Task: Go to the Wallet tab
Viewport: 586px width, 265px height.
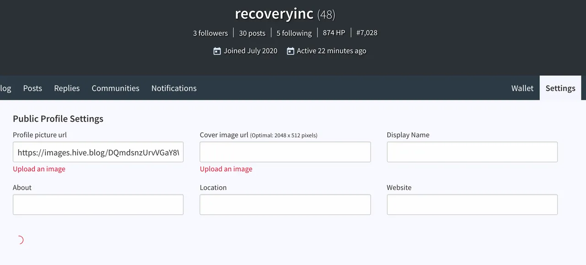Action: click(522, 88)
